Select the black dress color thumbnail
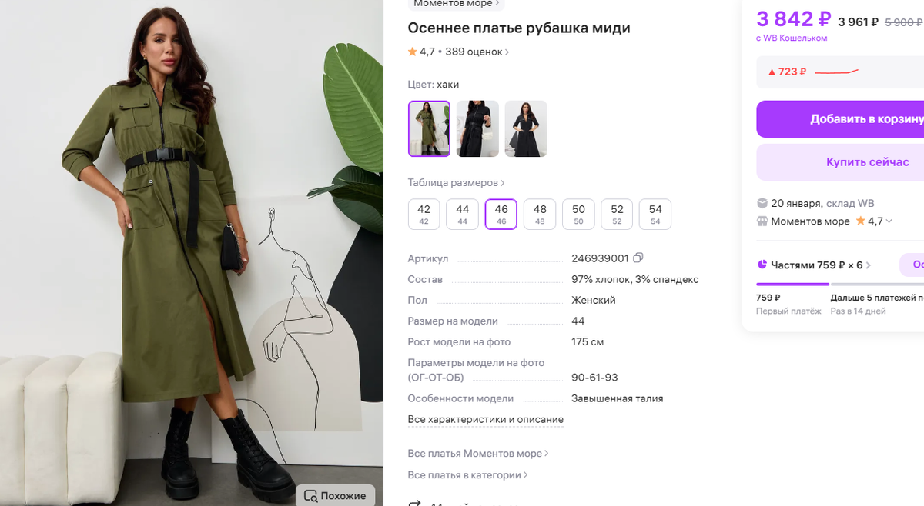This screenshot has width=924, height=506. tap(477, 128)
